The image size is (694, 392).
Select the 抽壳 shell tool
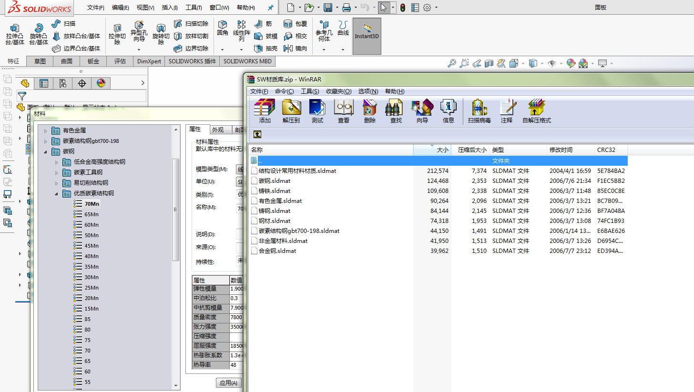click(x=266, y=48)
